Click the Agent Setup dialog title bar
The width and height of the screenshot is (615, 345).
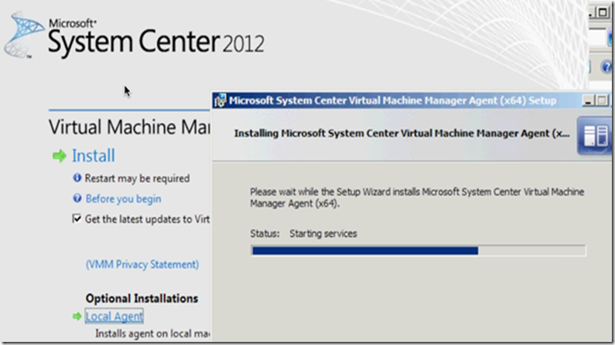pyautogui.click(x=387, y=100)
